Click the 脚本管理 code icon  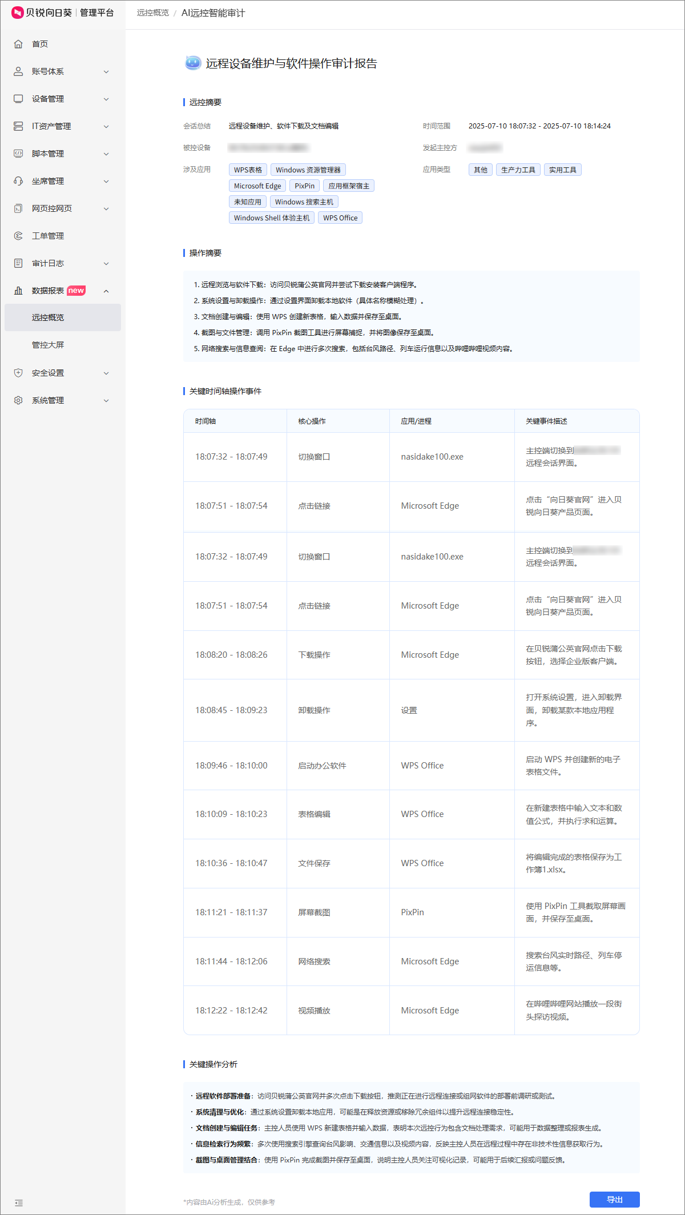18,154
